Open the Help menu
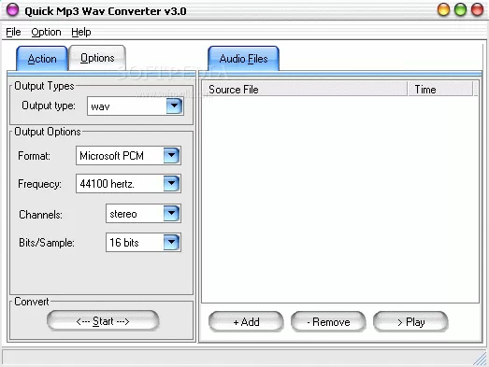489x367 pixels. [81, 32]
